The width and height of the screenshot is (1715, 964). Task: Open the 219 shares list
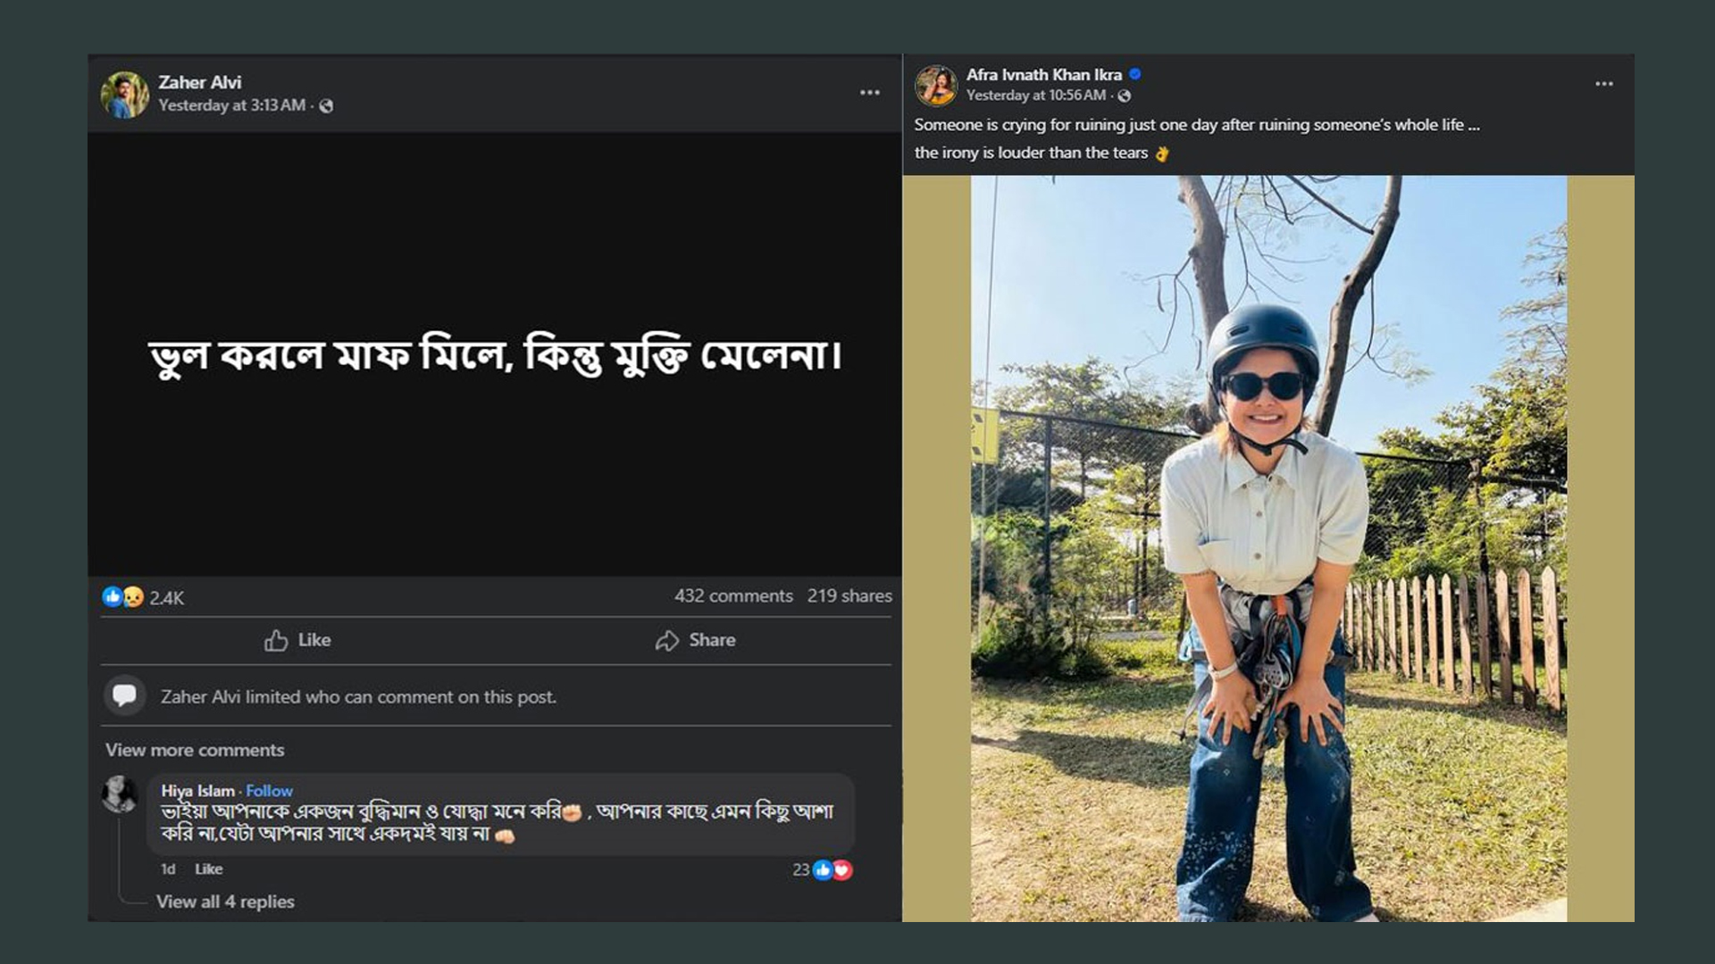(849, 595)
